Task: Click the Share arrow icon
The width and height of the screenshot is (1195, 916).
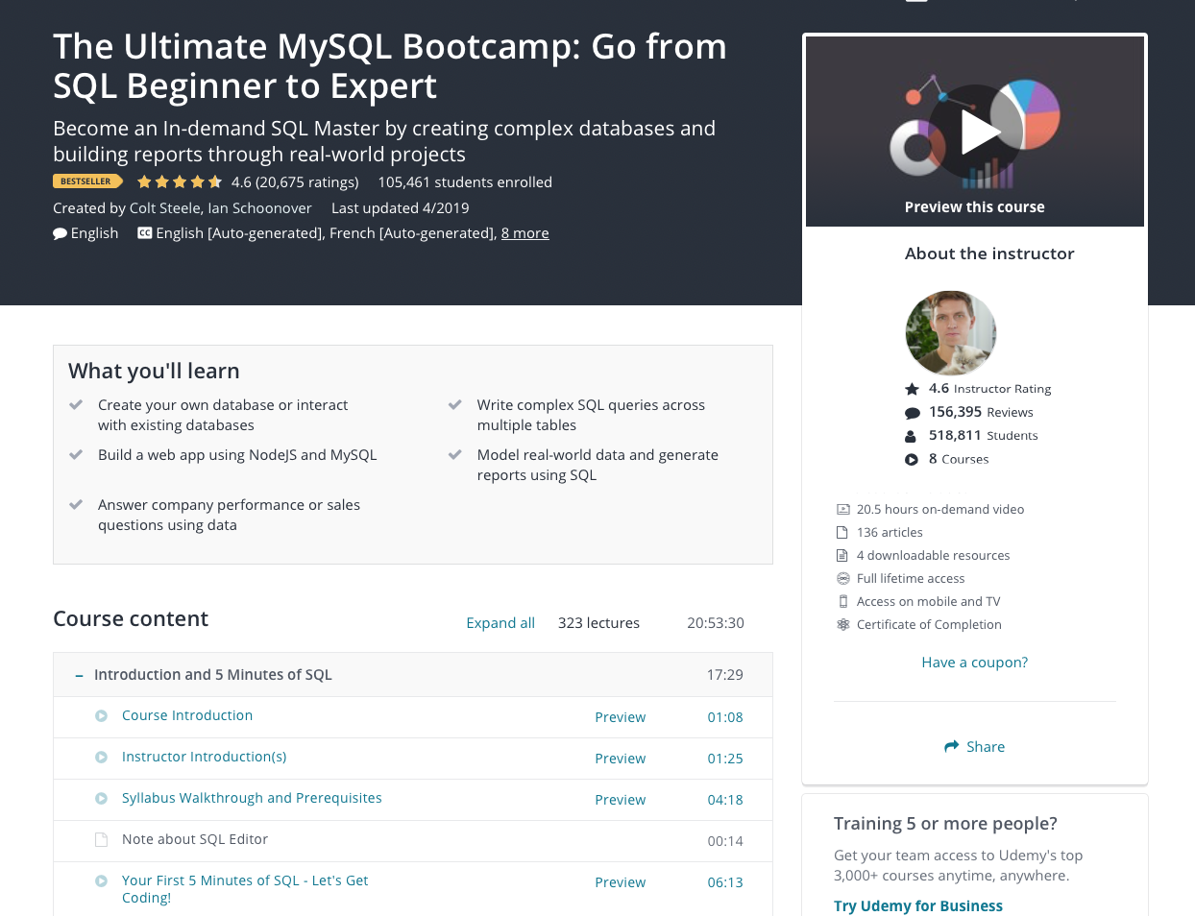Action: click(x=951, y=747)
